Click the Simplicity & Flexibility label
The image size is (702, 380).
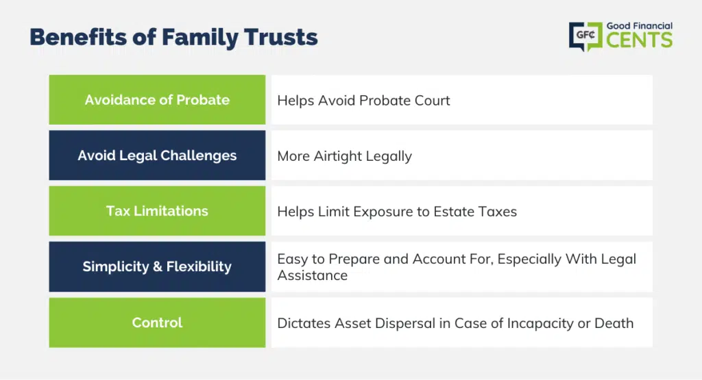tap(157, 266)
